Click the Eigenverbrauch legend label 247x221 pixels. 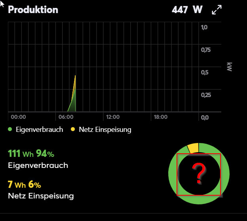pos(39,130)
